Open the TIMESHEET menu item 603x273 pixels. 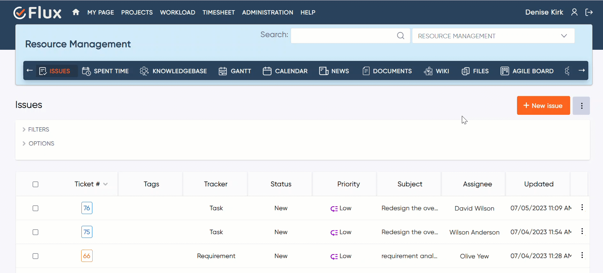pyautogui.click(x=218, y=12)
